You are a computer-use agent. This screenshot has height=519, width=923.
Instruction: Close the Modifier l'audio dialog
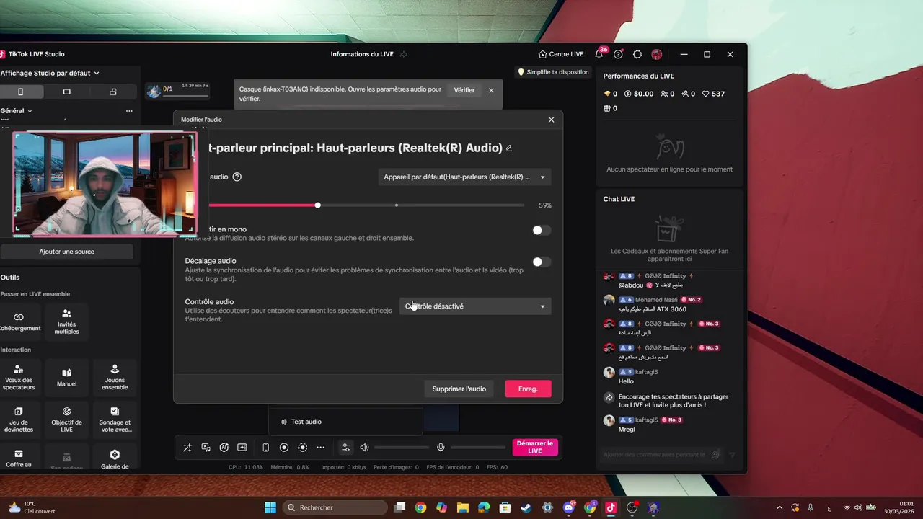point(552,120)
